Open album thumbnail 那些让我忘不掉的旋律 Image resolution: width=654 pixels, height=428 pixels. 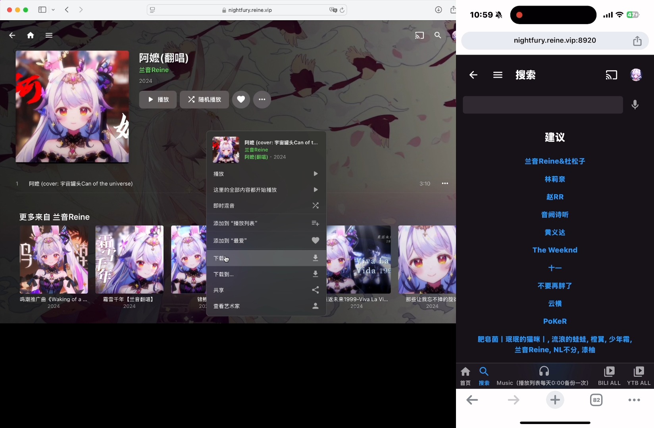pos(427,260)
